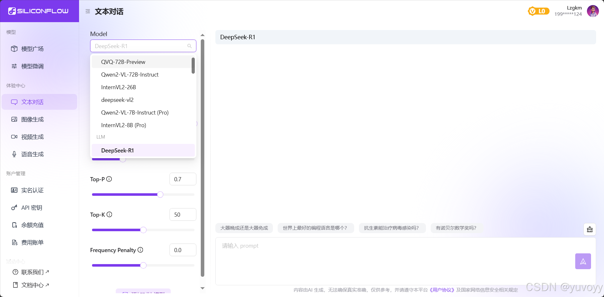Click settings panel scroll up arrow

pos(203,35)
